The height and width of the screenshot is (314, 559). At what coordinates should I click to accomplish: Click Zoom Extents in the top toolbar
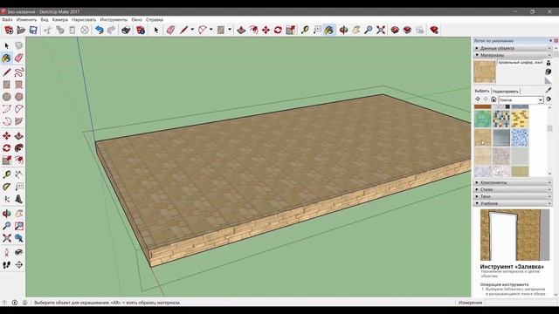pos(381,30)
